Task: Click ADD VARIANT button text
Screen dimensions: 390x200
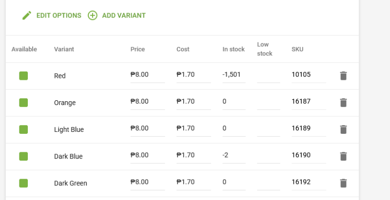Action: coord(124,16)
